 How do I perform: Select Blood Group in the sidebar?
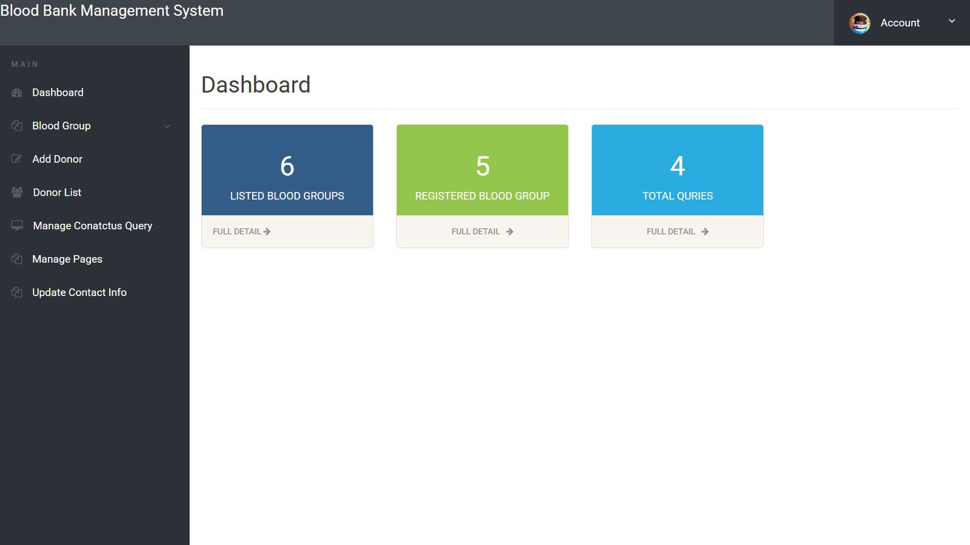coord(95,126)
